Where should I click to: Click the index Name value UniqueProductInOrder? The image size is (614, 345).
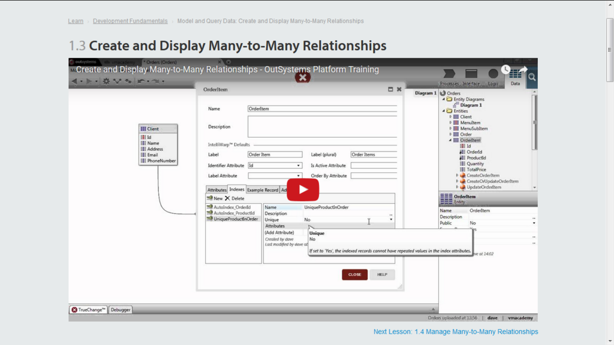(326, 207)
